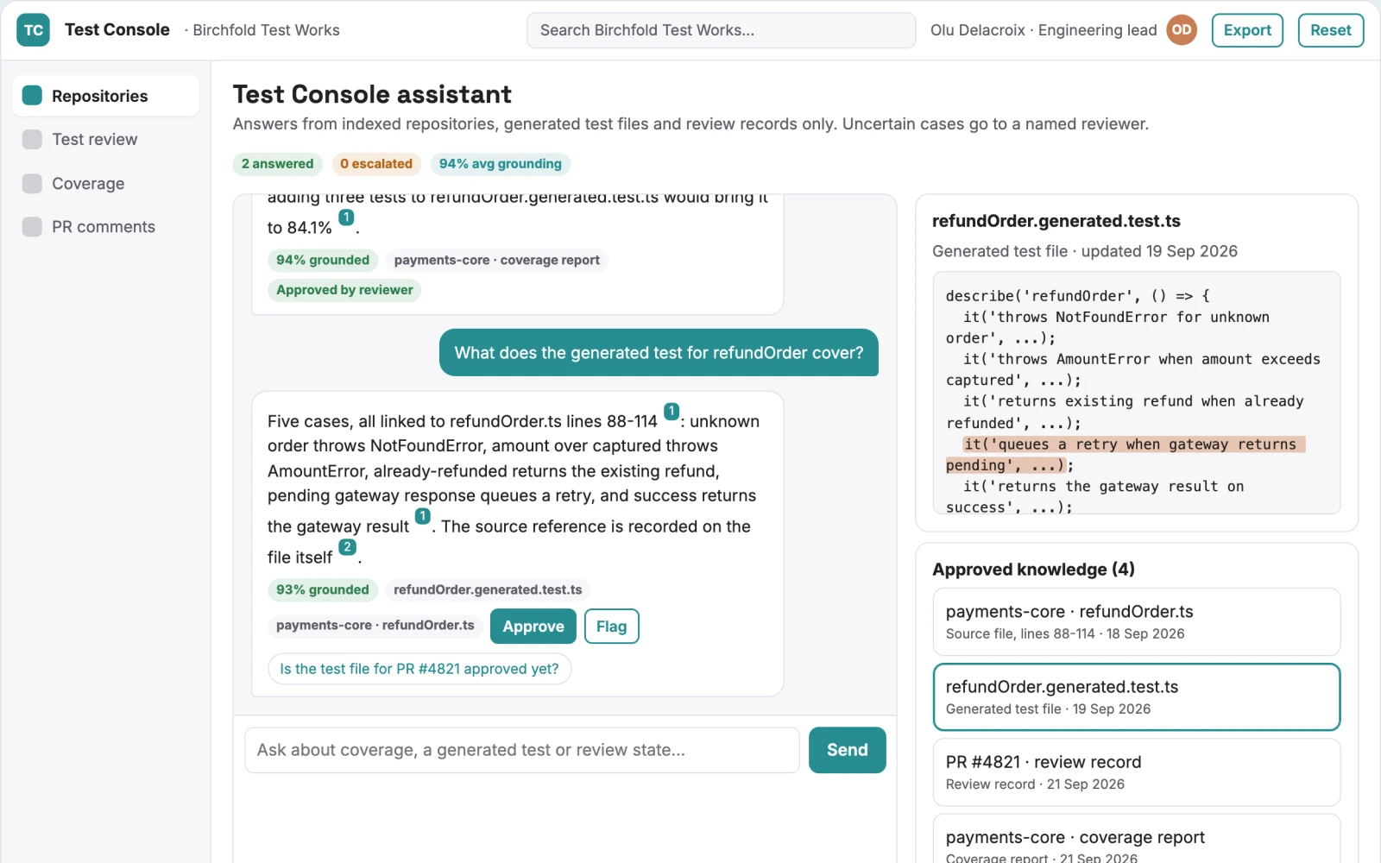Click the '94% avg grounding' badge
This screenshot has width=1381, height=863.
pyautogui.click(x=501, y=164)
